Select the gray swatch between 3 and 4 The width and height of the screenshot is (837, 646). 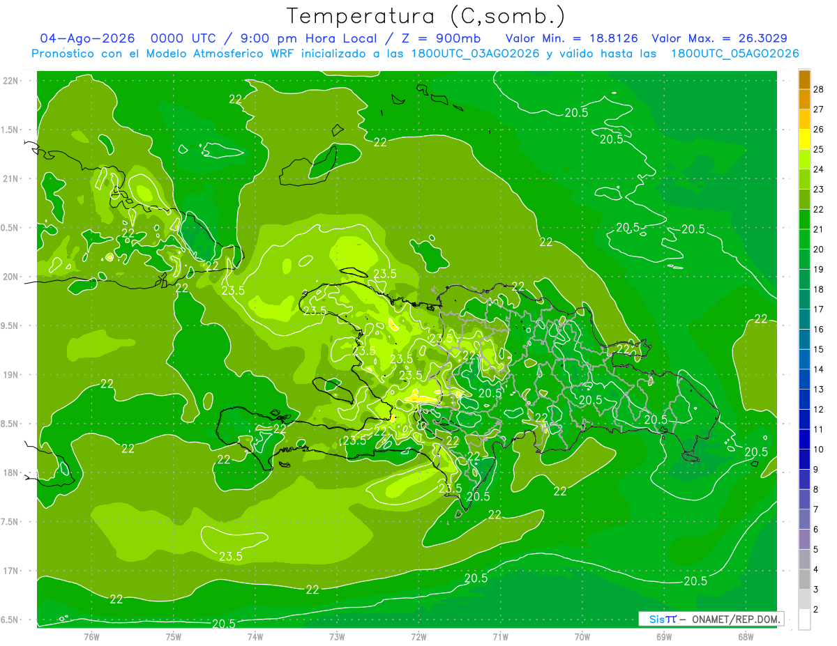coord(804,579)
